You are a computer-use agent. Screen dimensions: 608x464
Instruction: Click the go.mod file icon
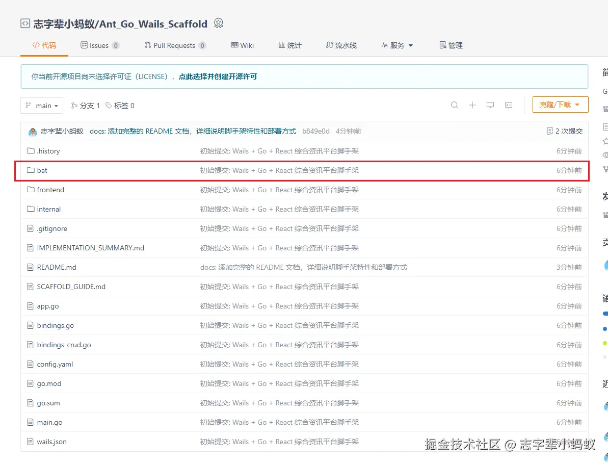(x=30, y=383)
